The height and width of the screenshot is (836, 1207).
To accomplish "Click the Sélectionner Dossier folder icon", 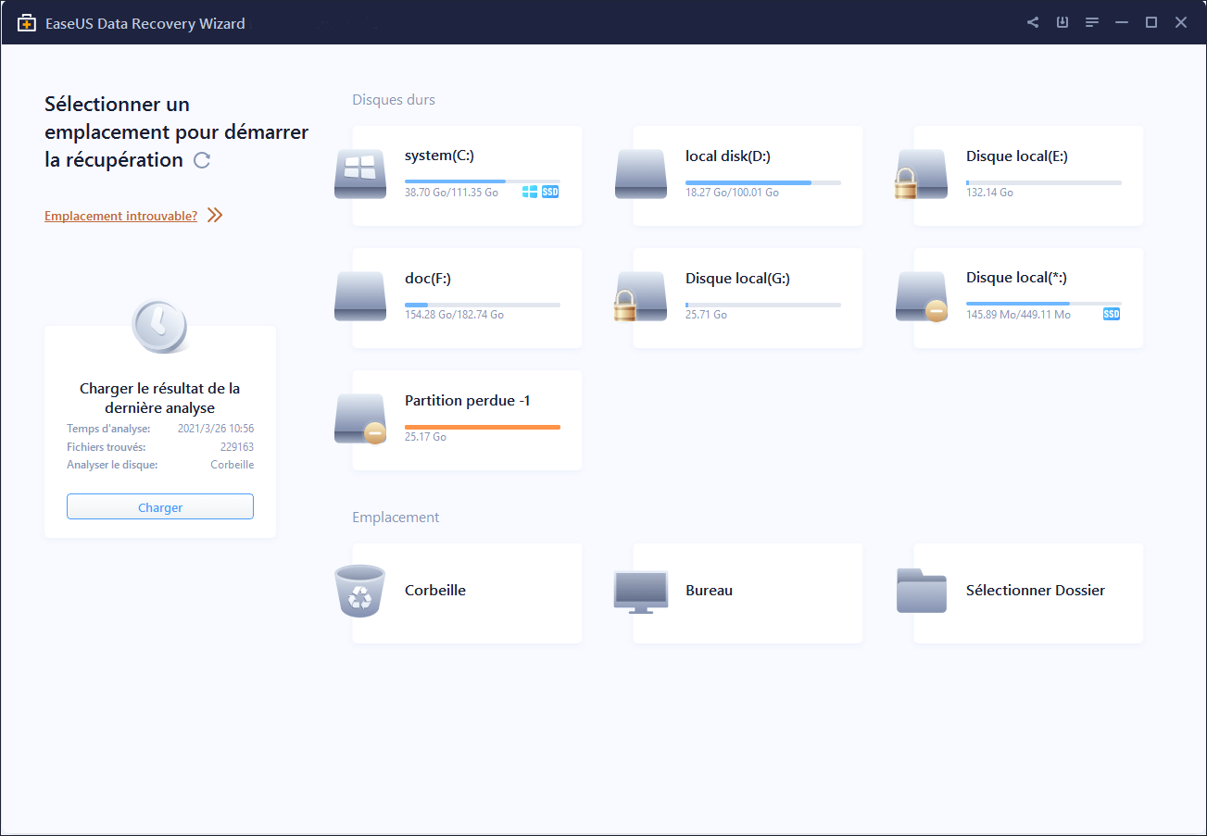I will pos(922,591).
